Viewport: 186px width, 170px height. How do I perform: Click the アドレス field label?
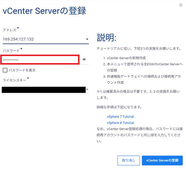(x=9, y=30)
